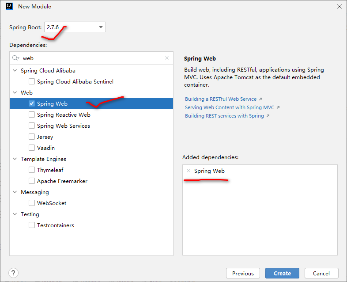Collapse the Template Engines group
This screenshot has width=347, height=282.
[15, 159]
